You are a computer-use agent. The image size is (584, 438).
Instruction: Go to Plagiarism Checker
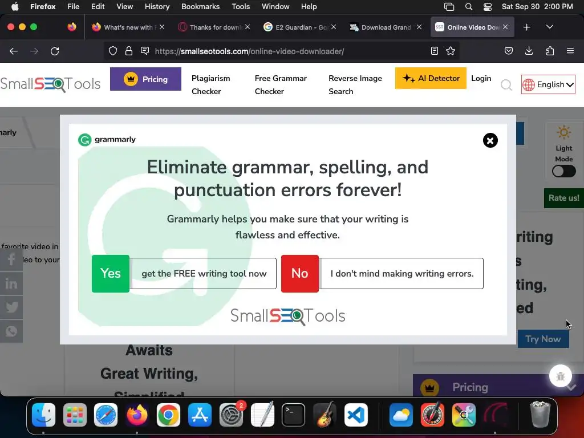(211, 85)
